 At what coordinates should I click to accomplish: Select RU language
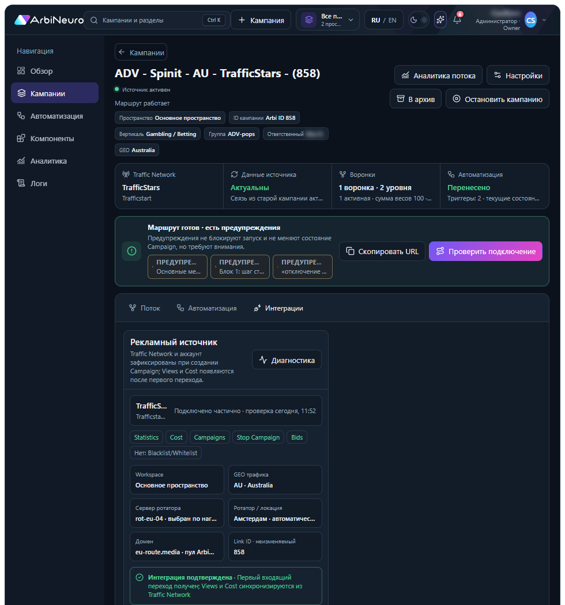click(x=376, y=20)
